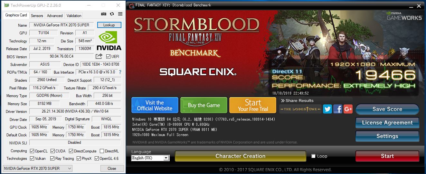This screenshot has width=426, height=174.
Task: Click the Bus Interface question mark icon
Action: coord(120,72)
